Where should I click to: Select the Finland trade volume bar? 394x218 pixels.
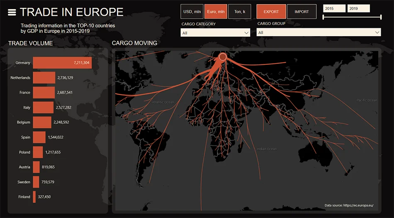34,197
